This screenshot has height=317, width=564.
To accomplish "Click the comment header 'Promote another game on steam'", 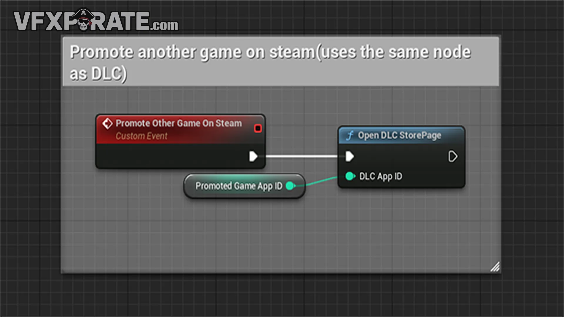I will (x=281, y=62).
